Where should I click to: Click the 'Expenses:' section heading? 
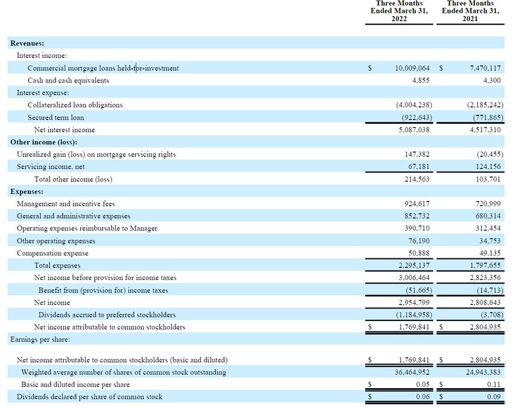click(27, 191)
